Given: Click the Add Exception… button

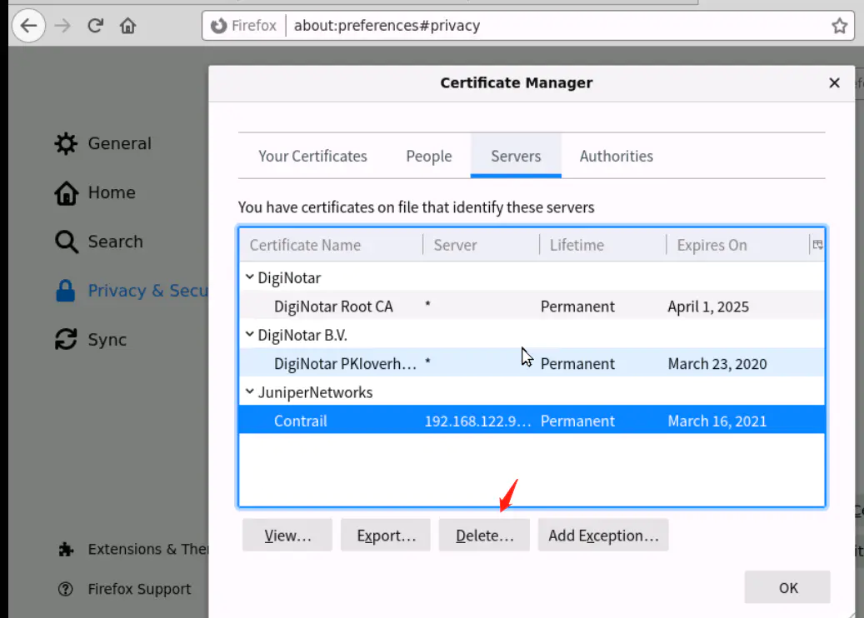Looking at the screenshot, I should pos(603,535).
